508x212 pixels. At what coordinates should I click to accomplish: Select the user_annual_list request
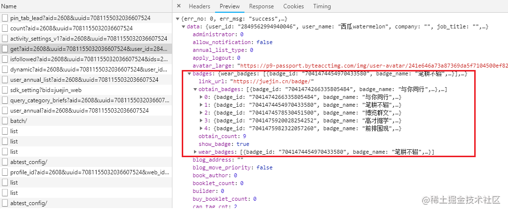[86, 80]
